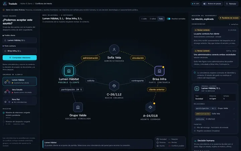241x151 pixels.
Task: Click the Sociedad legend entry
Action: [161, 139]
